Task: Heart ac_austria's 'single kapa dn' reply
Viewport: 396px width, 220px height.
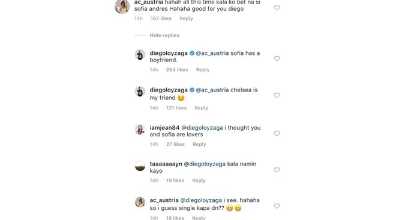Action: point(277,206)
